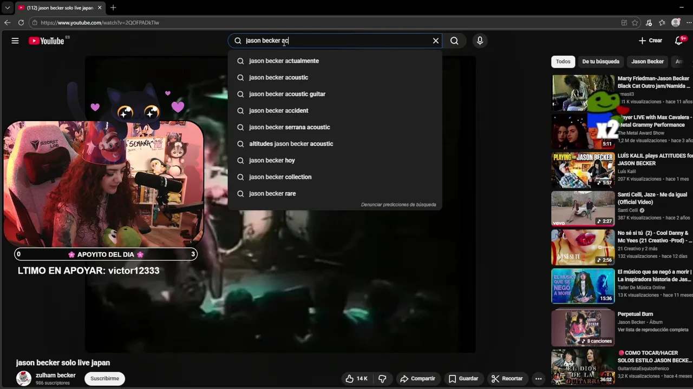Close the jason becker solo live tab
Image resolution: width=693 pixels, height=389 pixels.
point(100,8)
